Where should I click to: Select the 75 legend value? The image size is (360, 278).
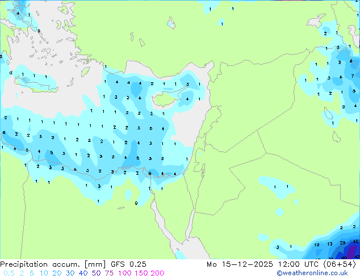pyautogui.click(x=109, y=273)
